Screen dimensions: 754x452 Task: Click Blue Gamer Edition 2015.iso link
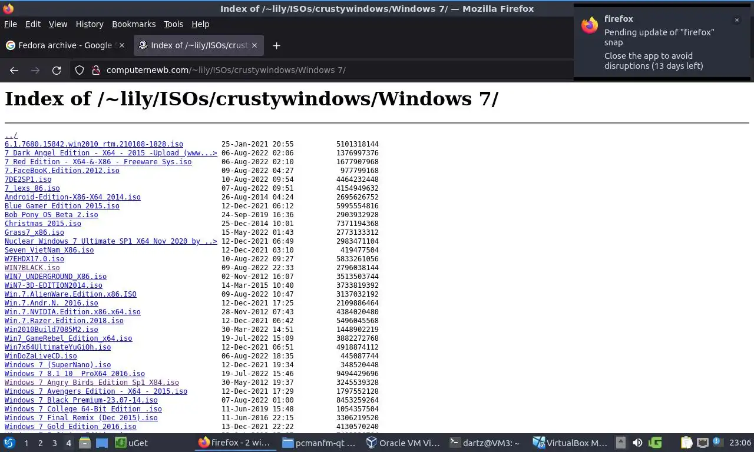(x=62, y=206)
